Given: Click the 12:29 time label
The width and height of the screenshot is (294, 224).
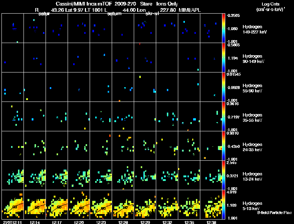Looking at the screenshot, I should [145, 222].
